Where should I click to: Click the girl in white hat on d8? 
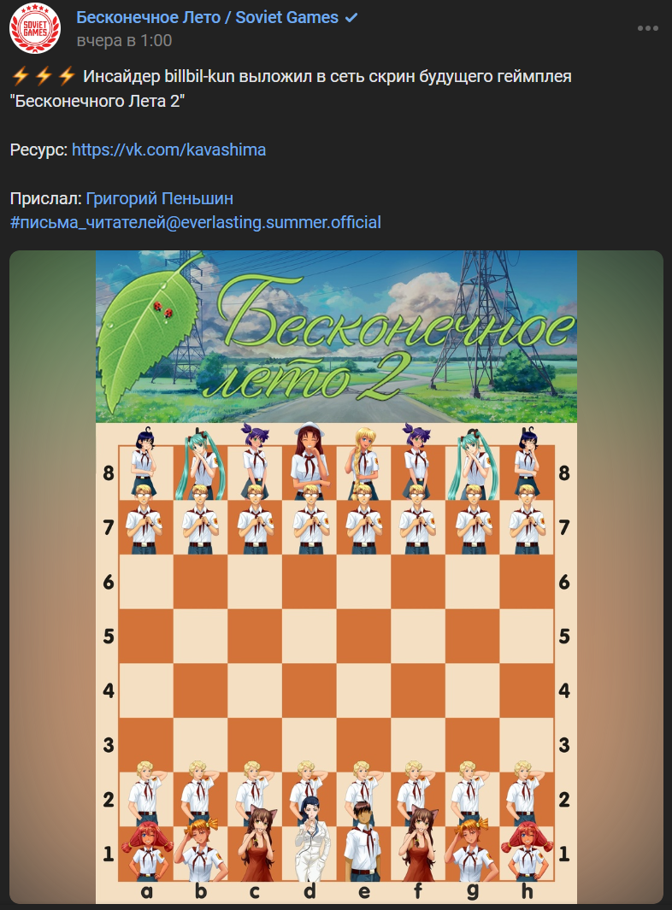(309, 461)
